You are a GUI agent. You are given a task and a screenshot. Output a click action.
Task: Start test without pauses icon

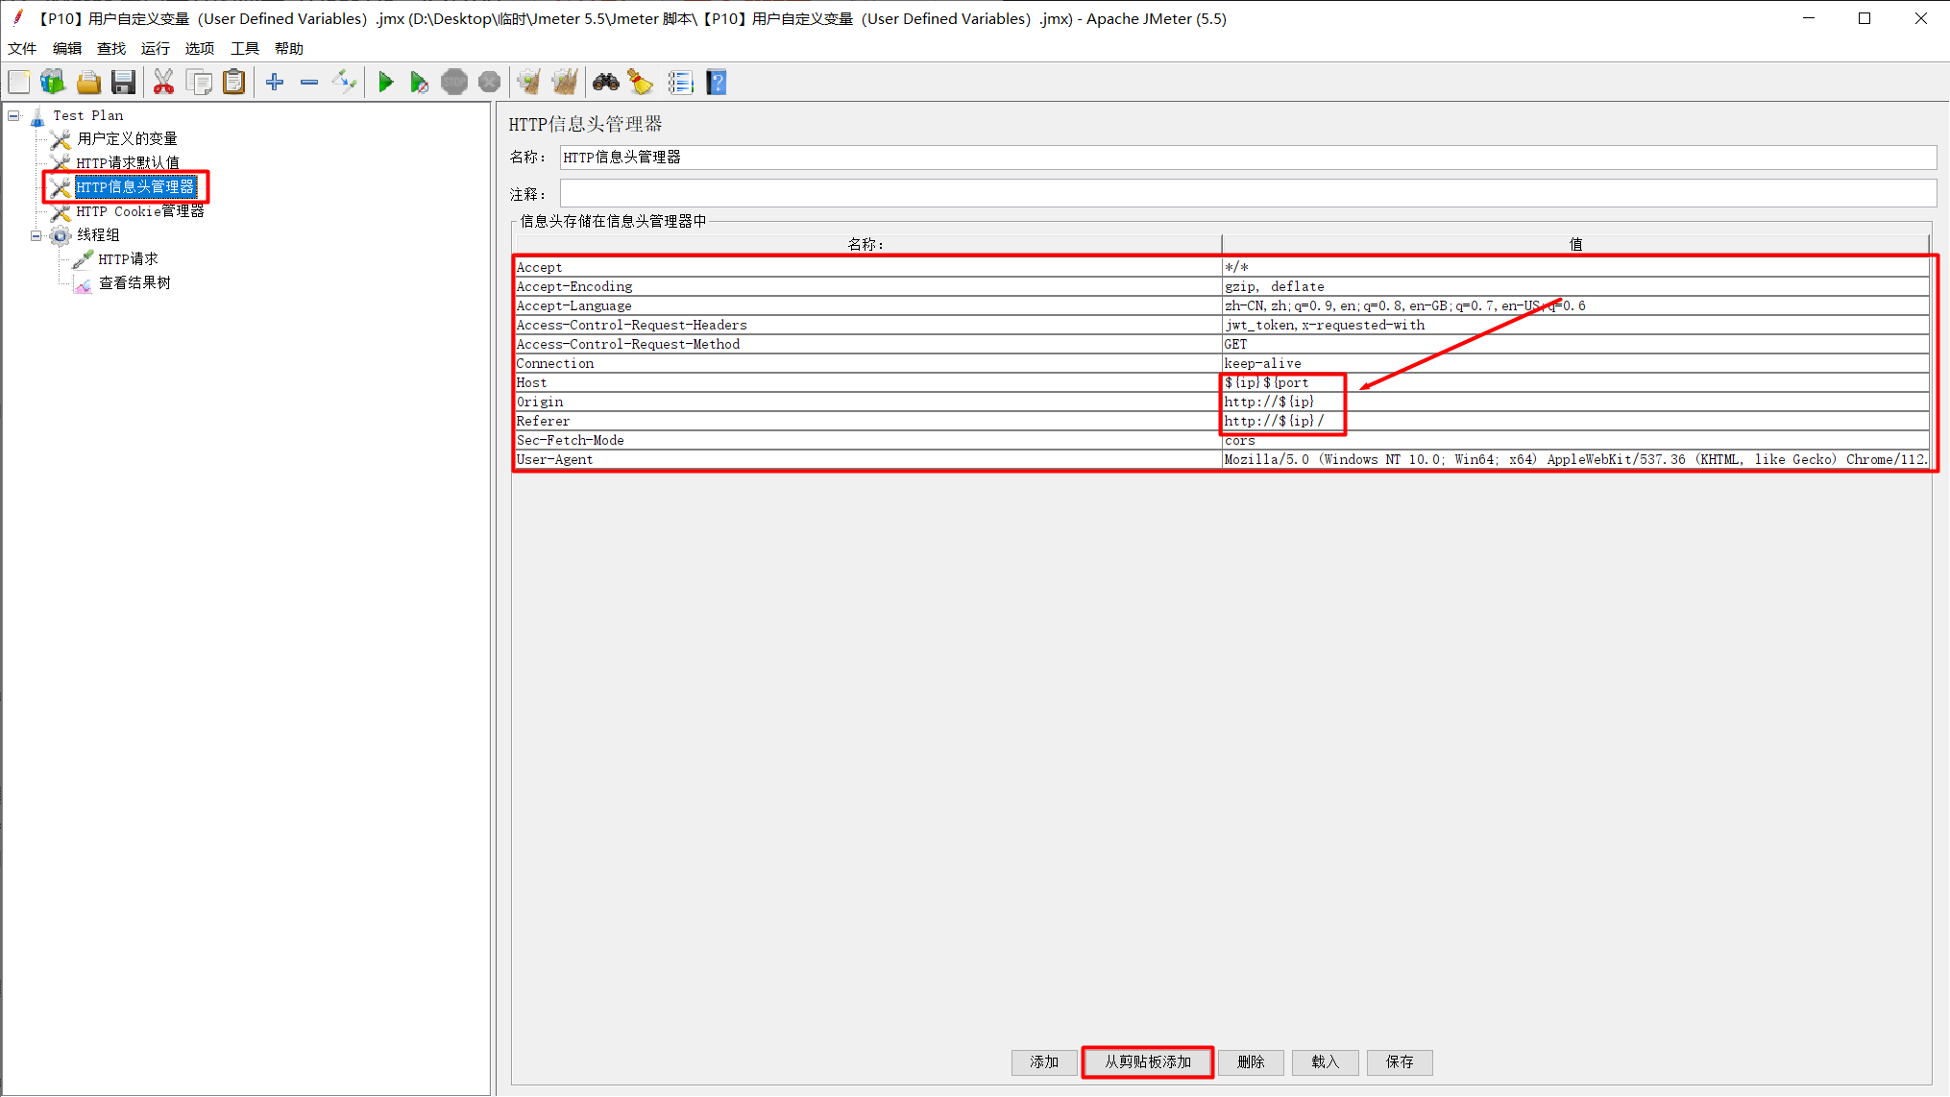point(420,83)
